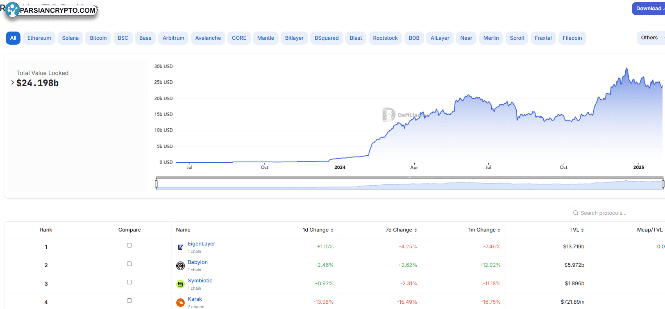
Task: Click the Babylon protocol logo icon
Action: pyautogui.click(x=180, y=266)
